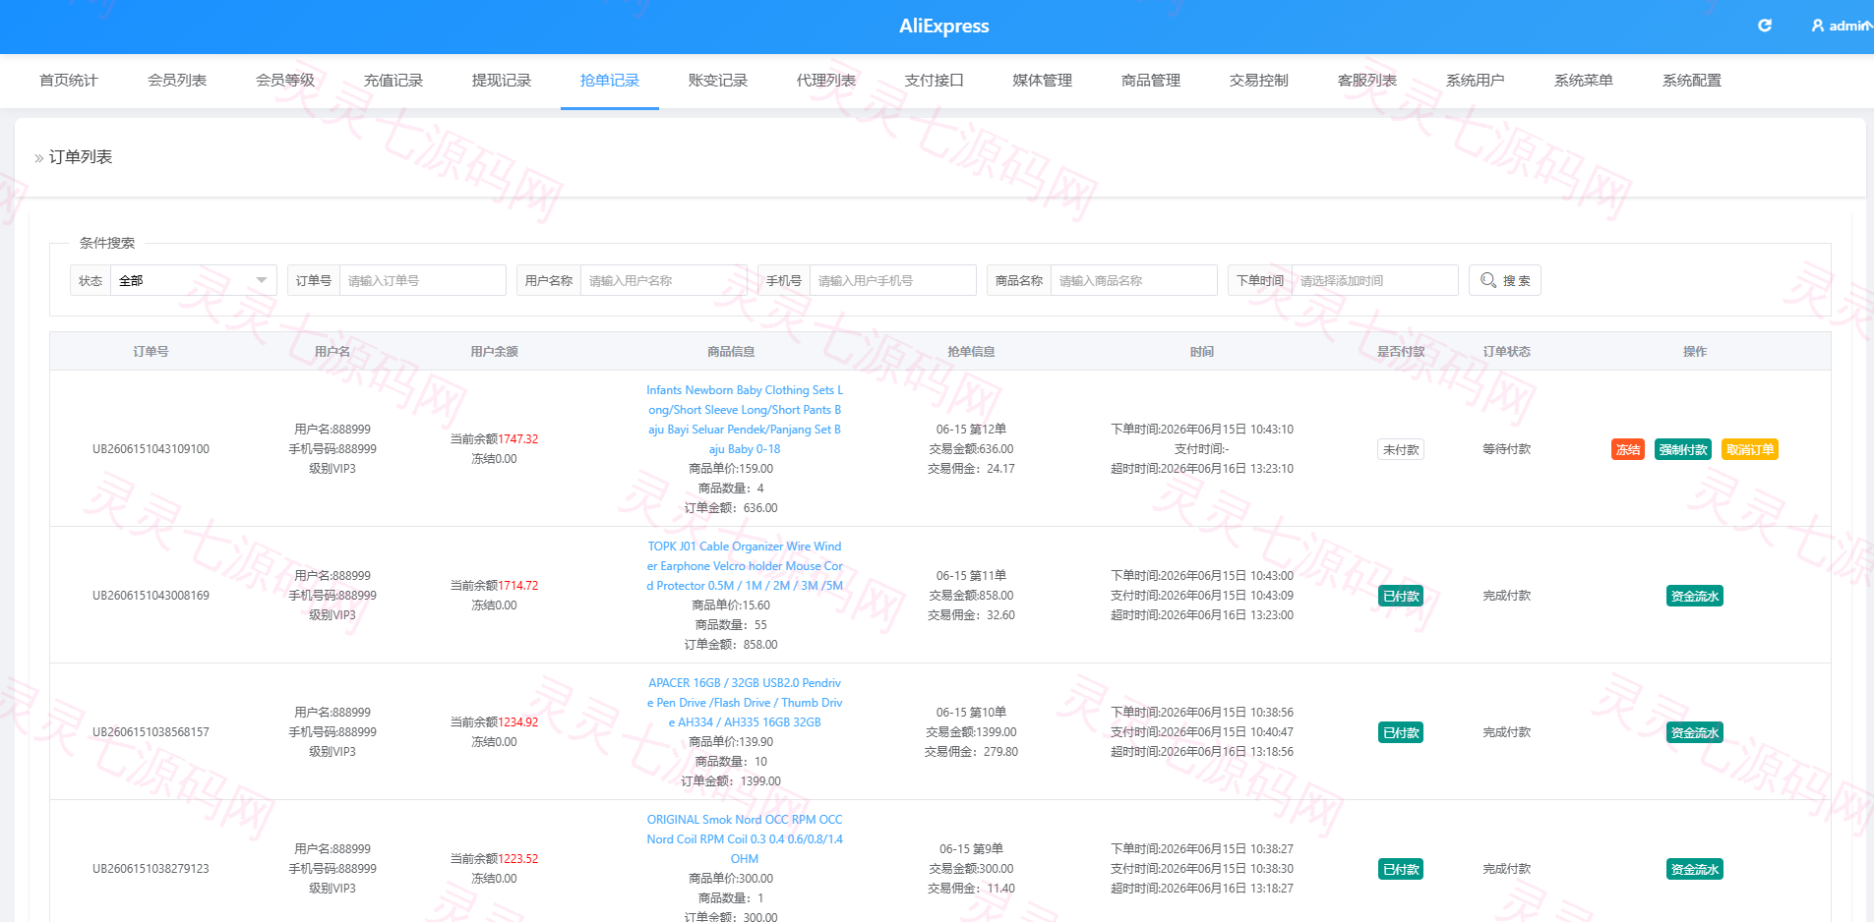Navigate to the 系统配置 tab
Image resolution: width=1874 pixels, height=922 pixels.
[x=1692, y=81]
